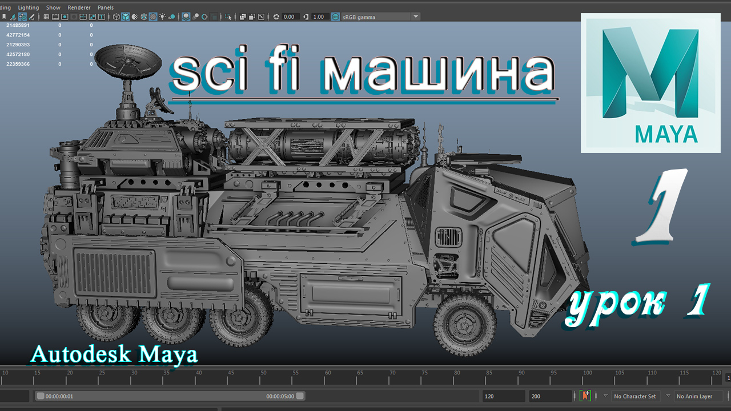Click HUD value 21485891
Screen dimensions: 731x411
[18, 25]
